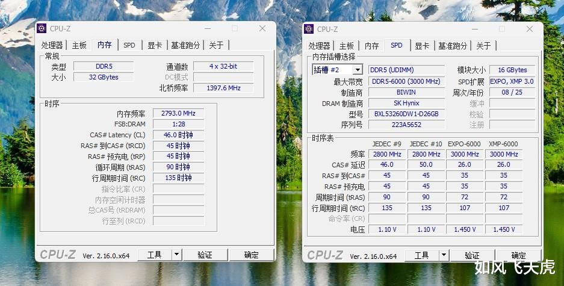Viewport: 564px width, 286px height.
Task: Select 内存 tab in left CPU-Z window
Action: 105,45
